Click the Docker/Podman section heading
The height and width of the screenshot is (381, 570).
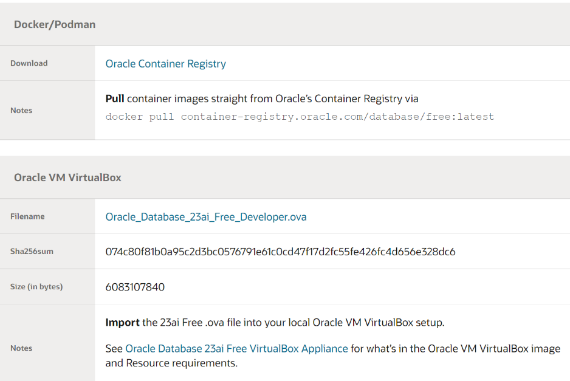coord(55,25)
